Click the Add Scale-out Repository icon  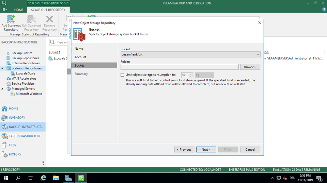[x=11, y=19]
